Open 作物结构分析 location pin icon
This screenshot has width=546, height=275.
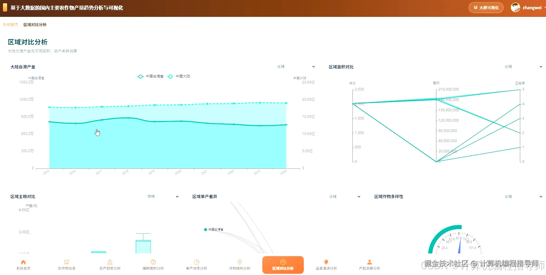(x=240, y=262)
